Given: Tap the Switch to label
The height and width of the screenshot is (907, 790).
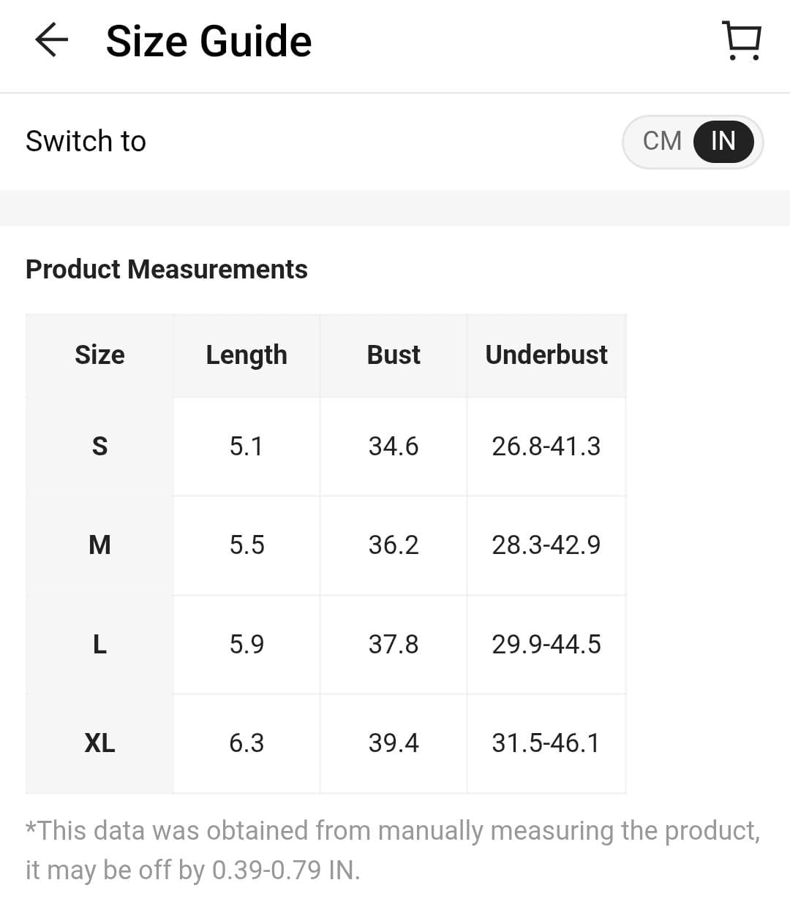Looking at the screenshot, I should 86,141.
